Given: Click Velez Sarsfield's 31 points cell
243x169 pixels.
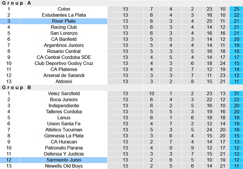Looking at the screenshot, I should pyautogui.click(x=236, y=93).
